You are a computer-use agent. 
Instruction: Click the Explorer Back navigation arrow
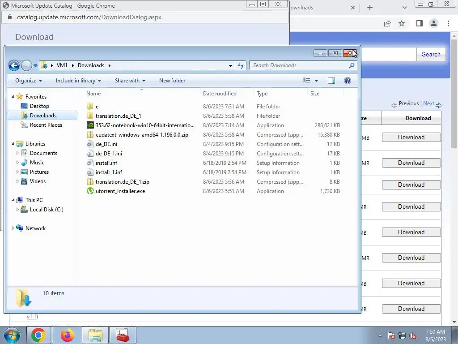point(14,65)
